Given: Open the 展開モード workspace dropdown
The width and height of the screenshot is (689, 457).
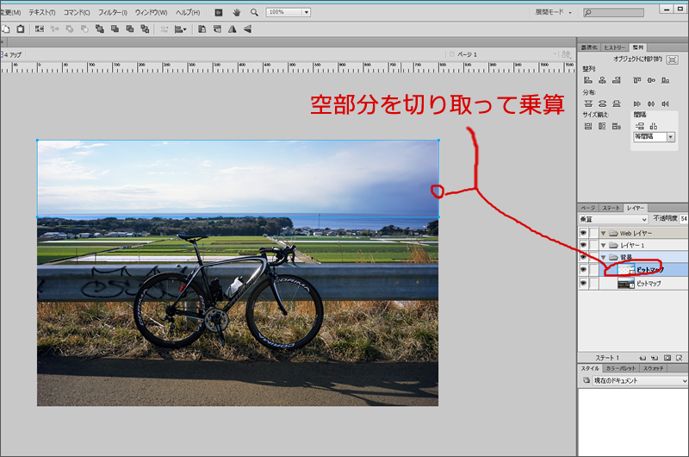Looking at the screenshot, I should click(x=553, y=12).
